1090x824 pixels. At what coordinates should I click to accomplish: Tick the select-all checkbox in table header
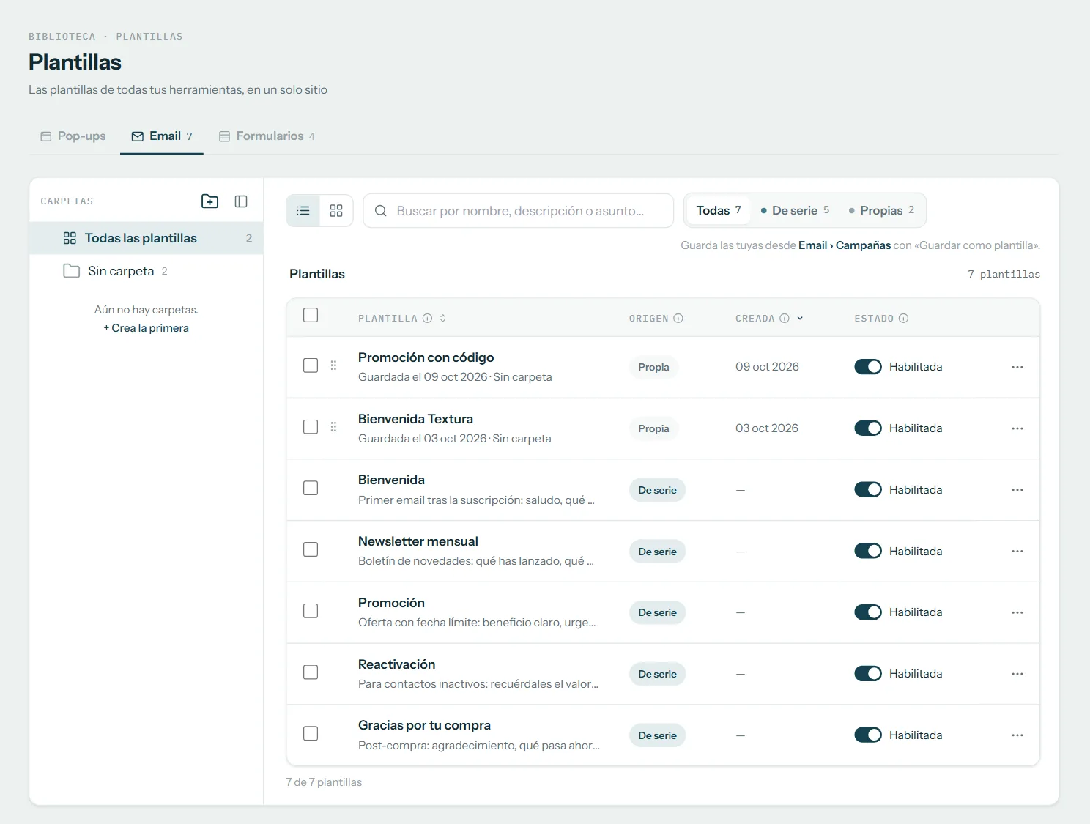pyautogui.click(x=311, y=315)
